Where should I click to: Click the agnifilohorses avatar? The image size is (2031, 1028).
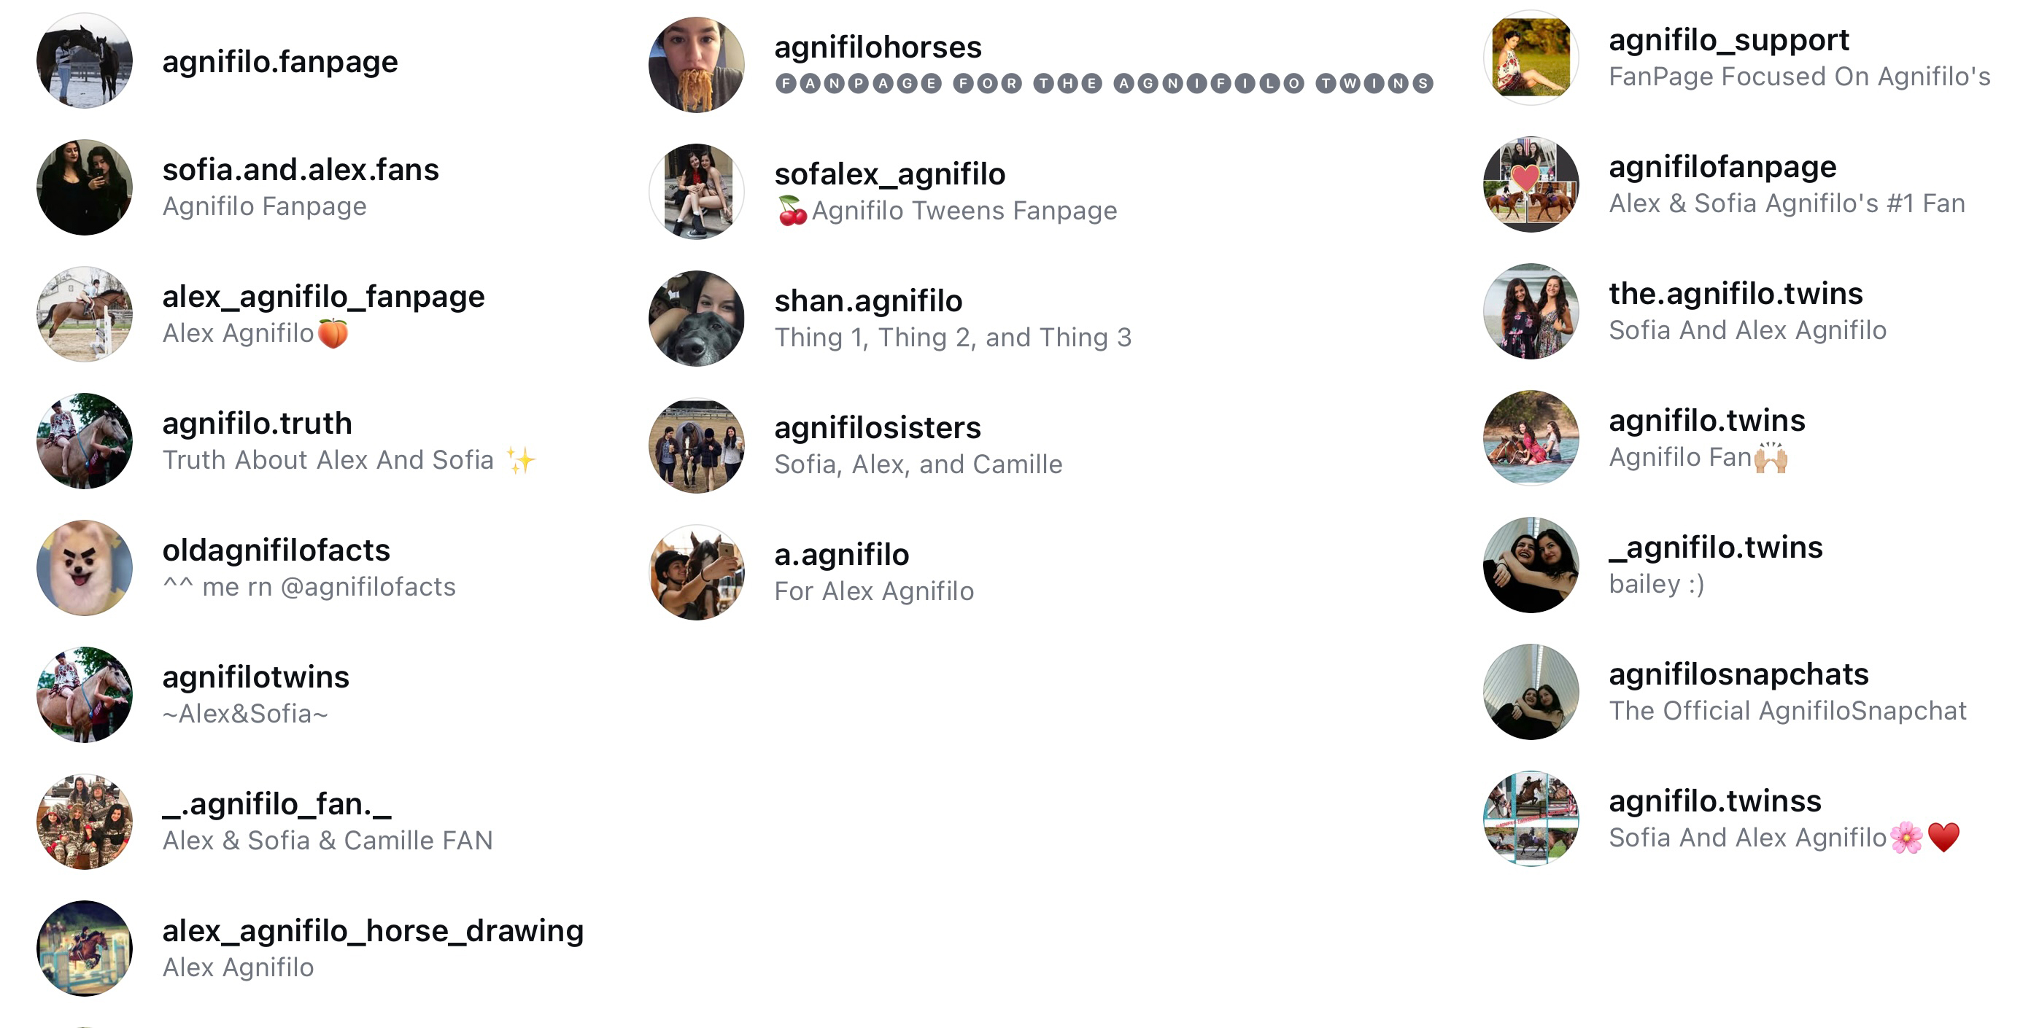click(x=696, y=65)
